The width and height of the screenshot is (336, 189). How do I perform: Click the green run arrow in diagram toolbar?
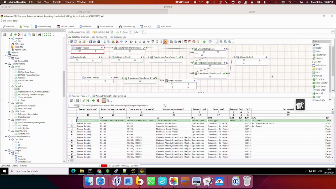coord(204,42)
